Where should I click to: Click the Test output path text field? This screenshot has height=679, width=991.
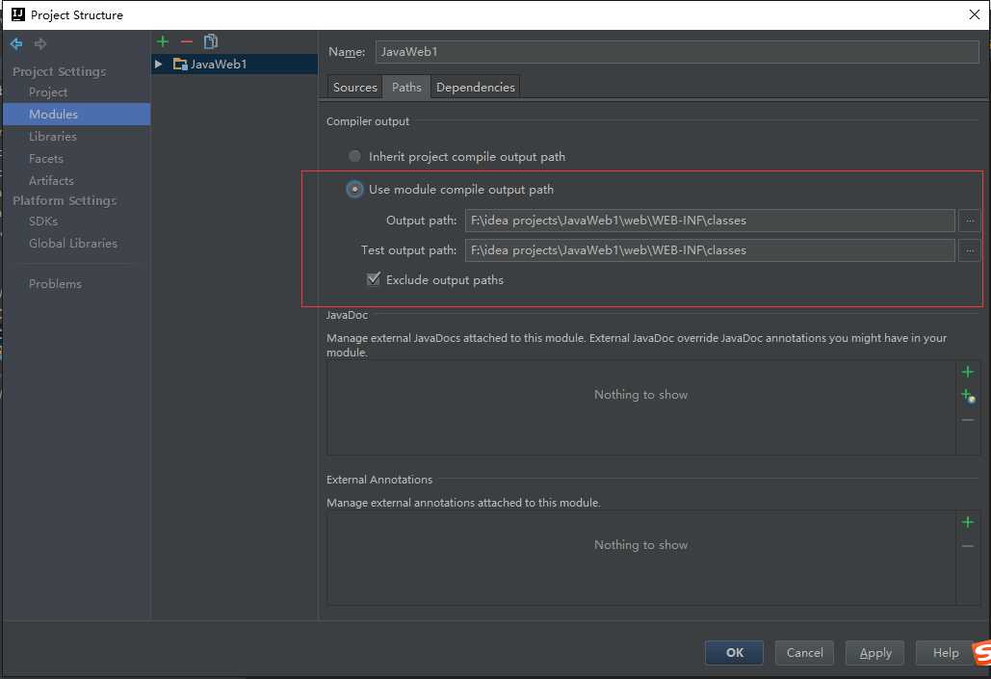click(x=710, y=250)
